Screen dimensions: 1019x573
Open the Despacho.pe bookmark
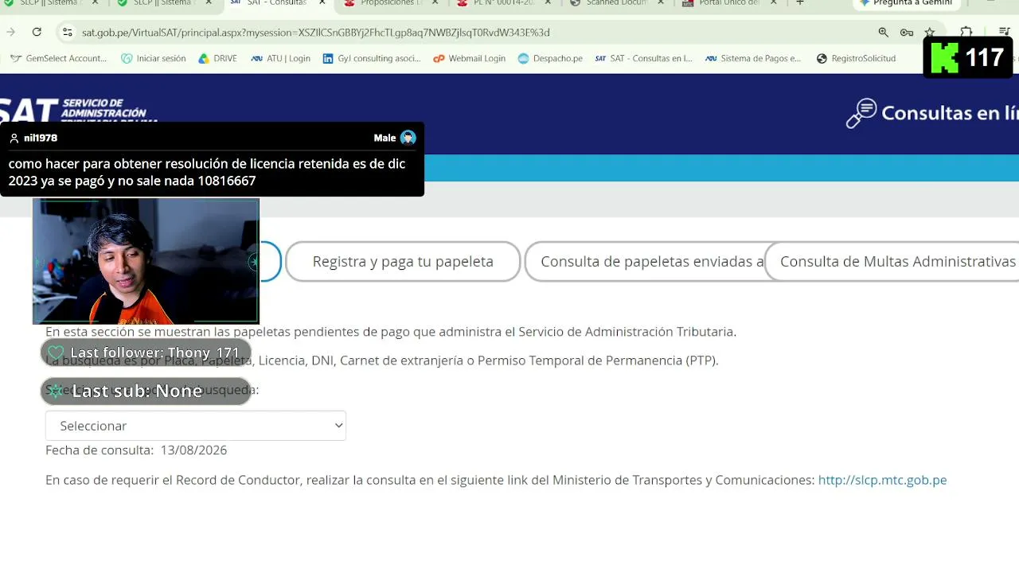tap(550, 58)
